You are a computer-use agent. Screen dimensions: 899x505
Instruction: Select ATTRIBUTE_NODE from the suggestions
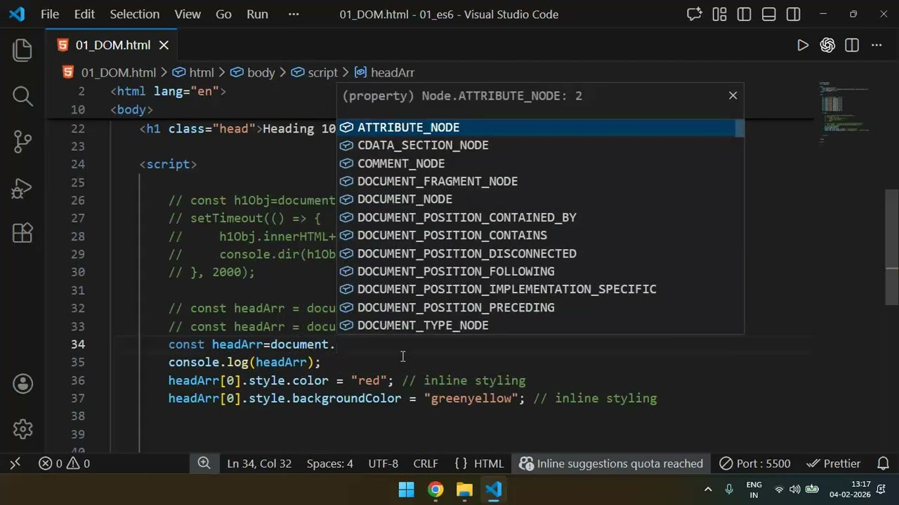coord(540,128)
